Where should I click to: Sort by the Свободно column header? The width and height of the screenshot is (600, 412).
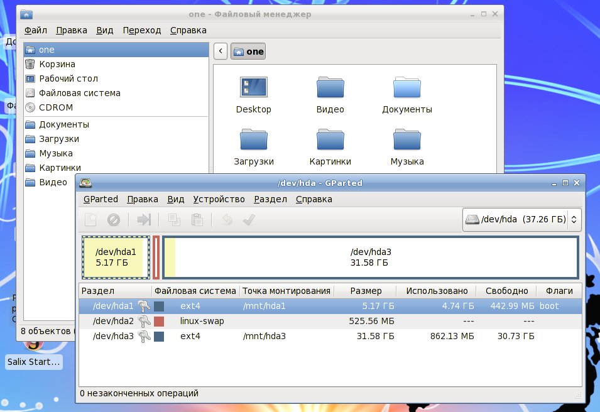[506, 291]
